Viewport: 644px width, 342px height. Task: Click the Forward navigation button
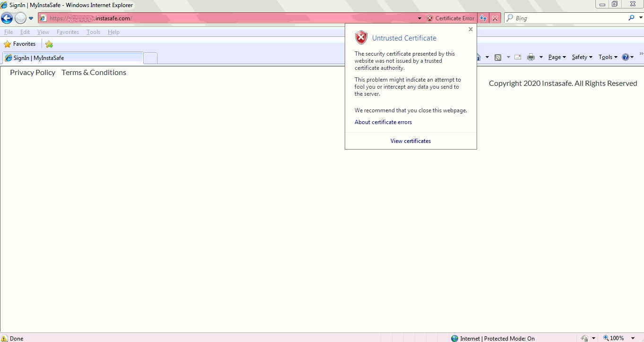pos(20,18)
